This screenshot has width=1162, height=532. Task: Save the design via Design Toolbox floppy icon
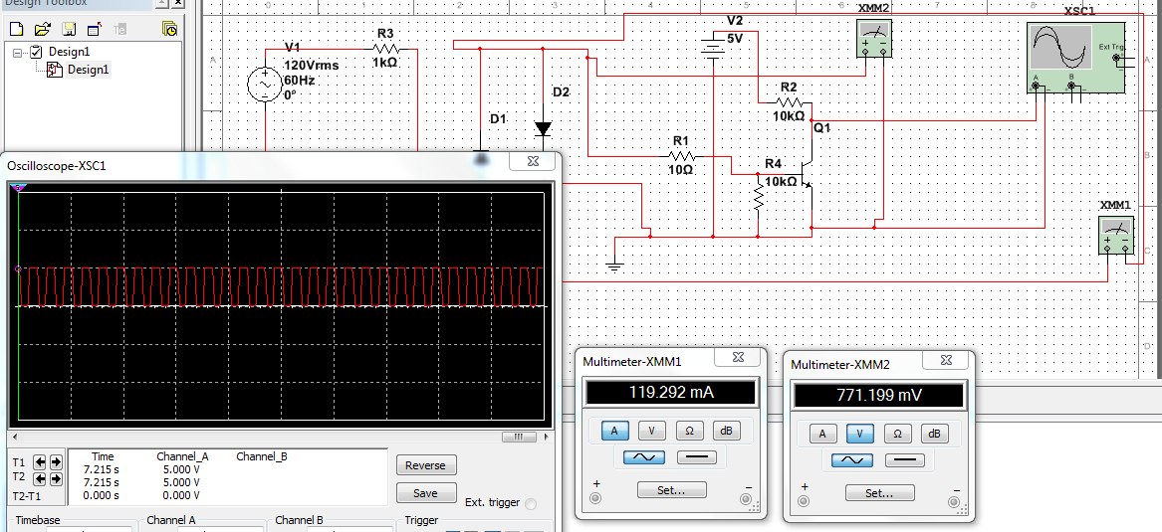[69, 30]
